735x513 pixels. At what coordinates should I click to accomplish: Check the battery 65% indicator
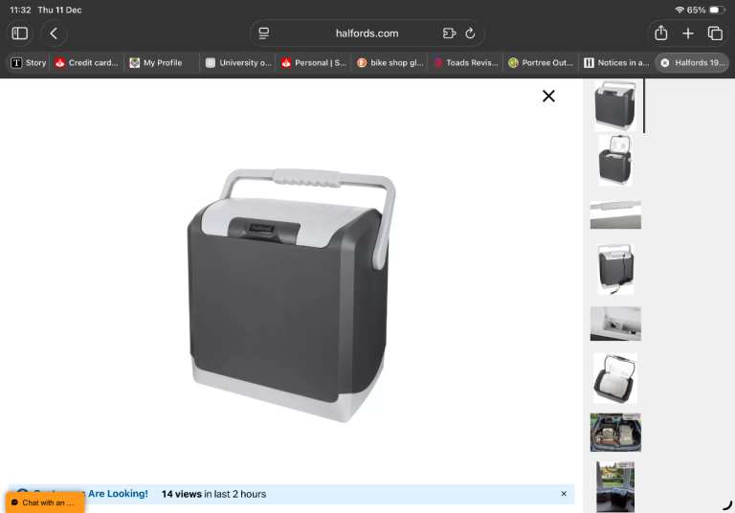click(x=706, y=10)
